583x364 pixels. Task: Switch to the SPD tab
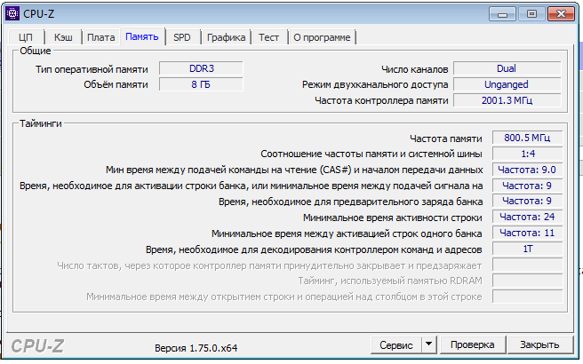(182, 37)
